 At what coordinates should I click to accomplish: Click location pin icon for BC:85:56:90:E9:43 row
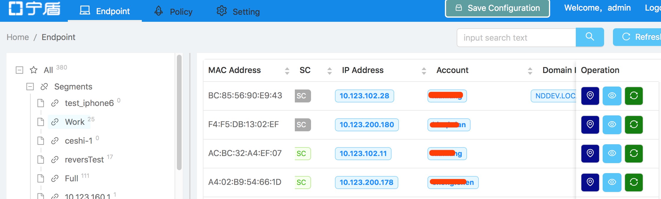[590, 96]
